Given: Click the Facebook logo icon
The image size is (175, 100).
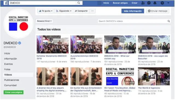Looking at the screenshot, I should pyautogui.click(x=5, y=3).
